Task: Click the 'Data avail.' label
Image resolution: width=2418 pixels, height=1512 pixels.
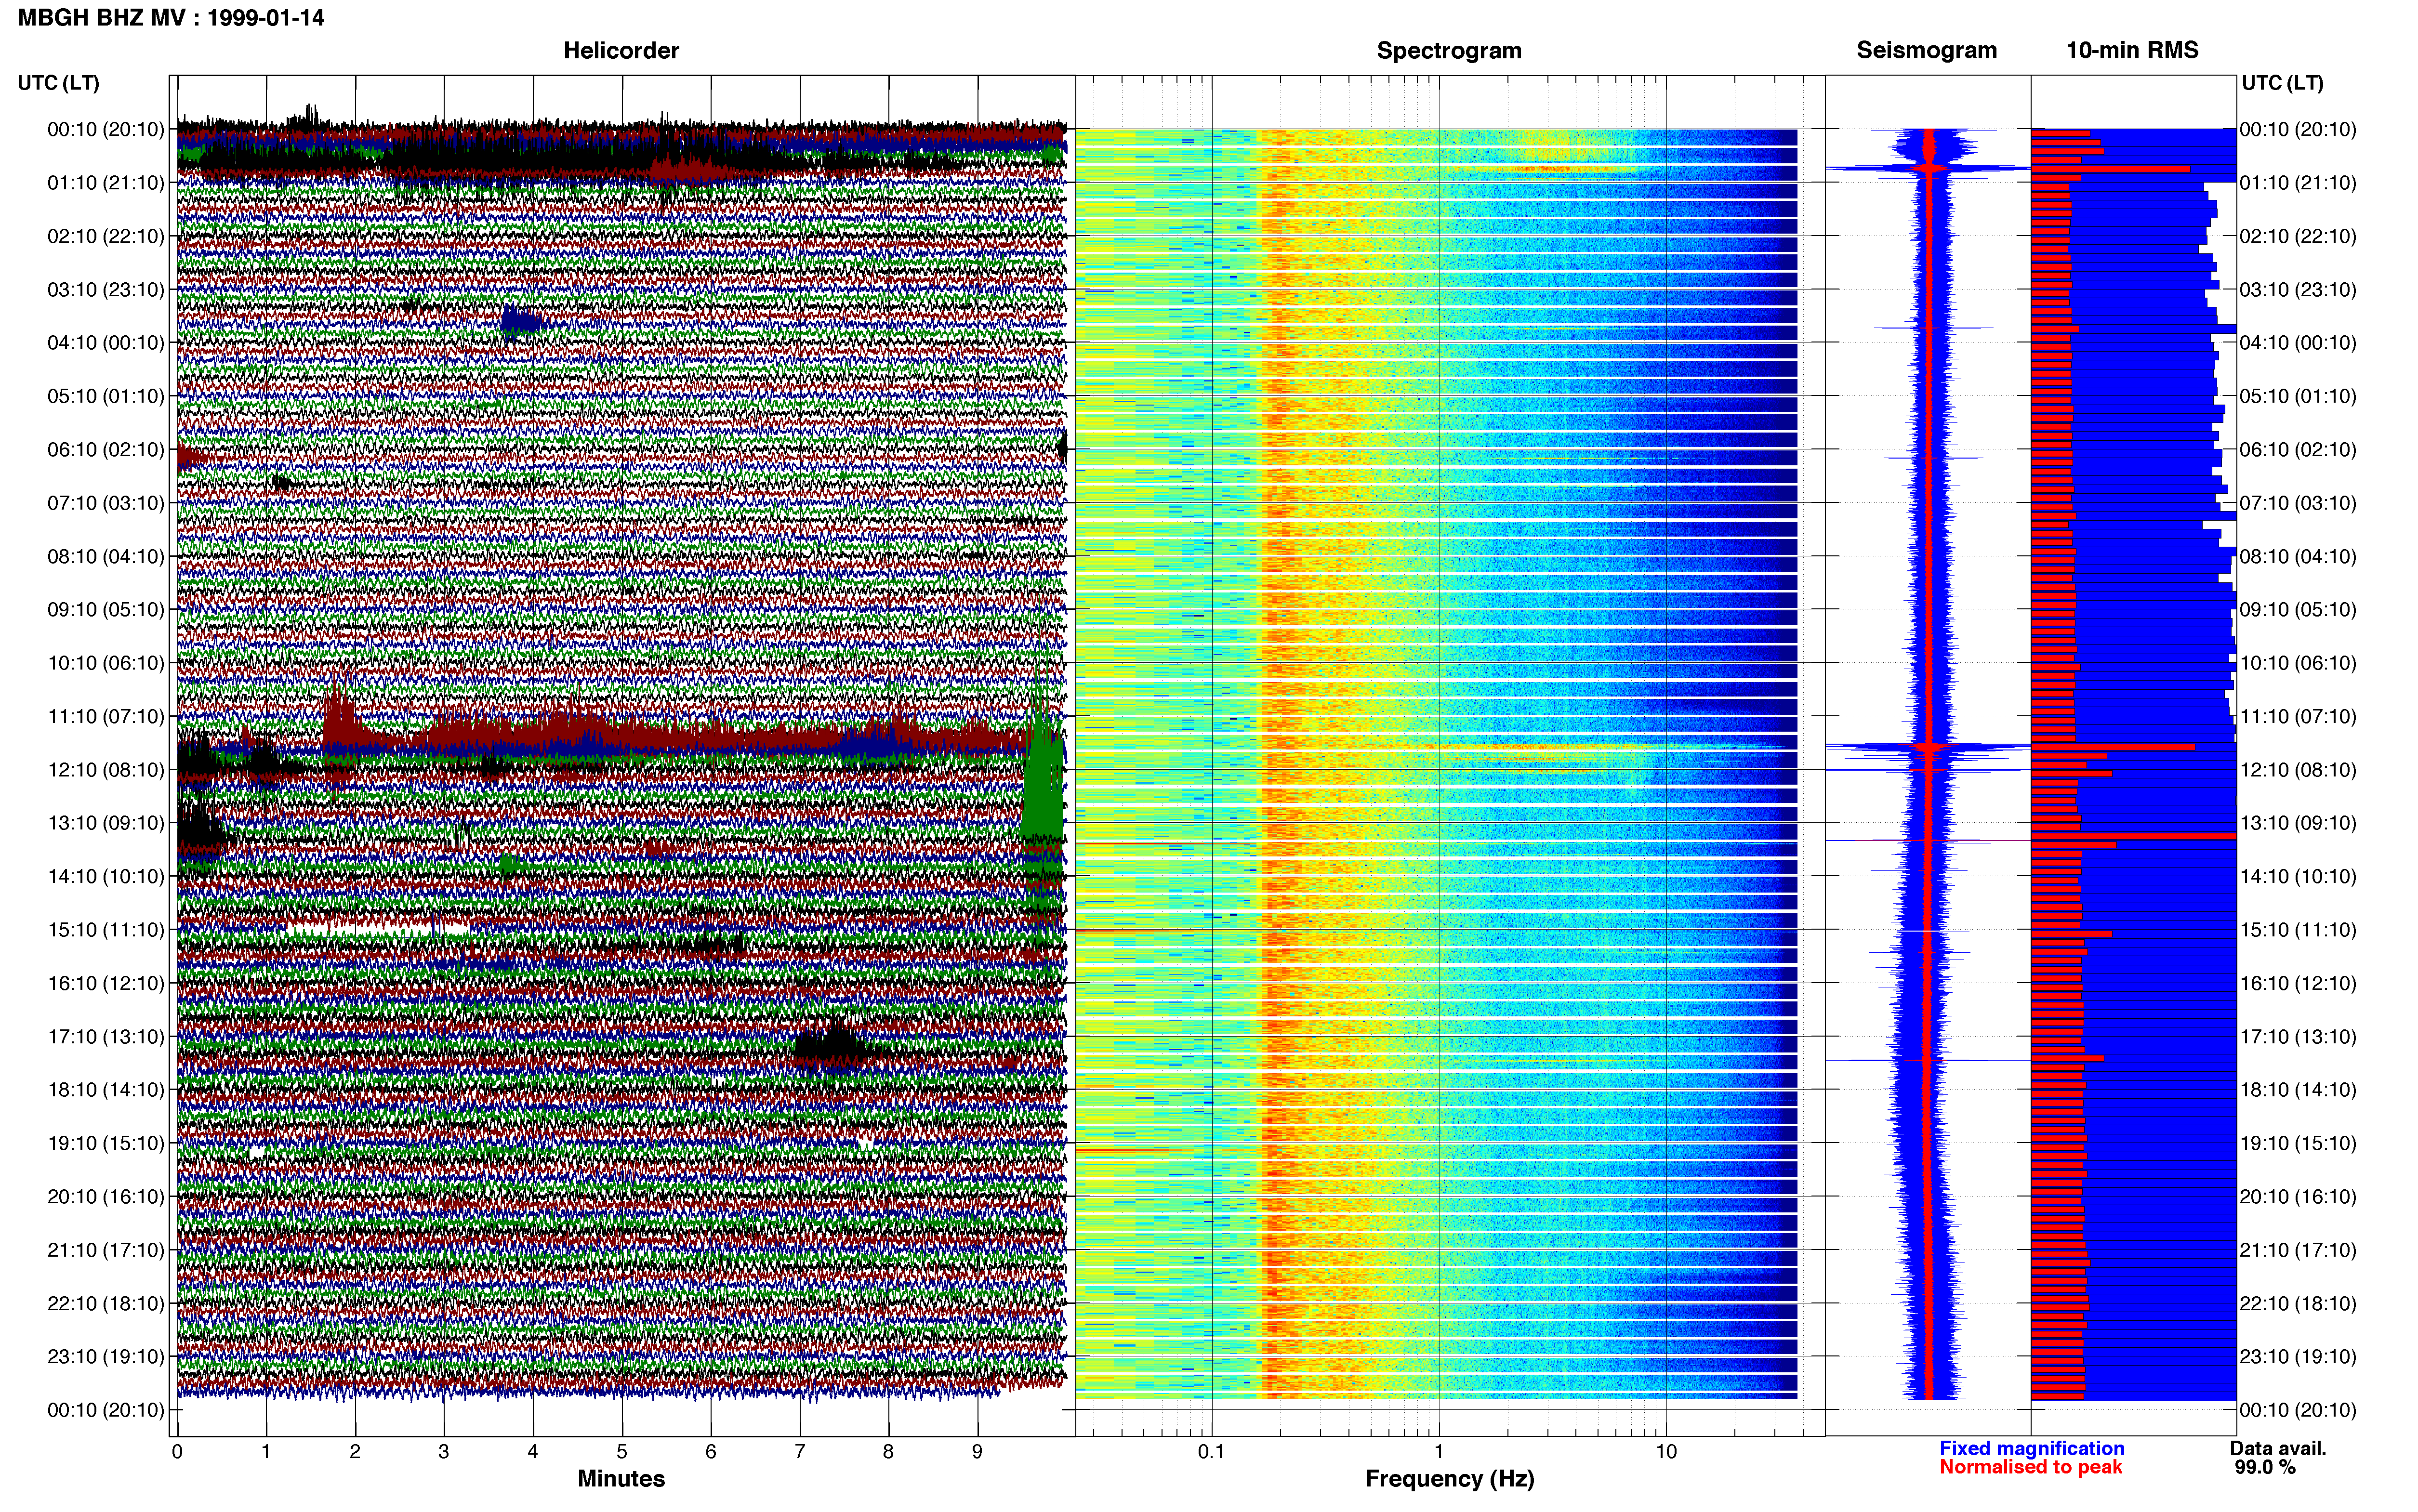Action: [x=2278, y=1449]
